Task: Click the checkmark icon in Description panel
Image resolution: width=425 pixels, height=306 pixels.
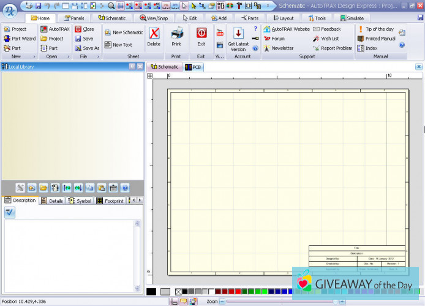Action: 10,212
